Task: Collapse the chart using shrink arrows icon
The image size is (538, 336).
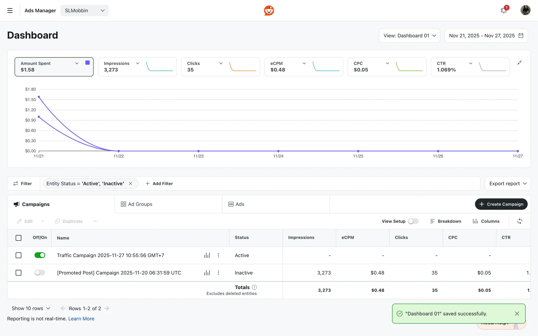Action: [x=519, y=63]
